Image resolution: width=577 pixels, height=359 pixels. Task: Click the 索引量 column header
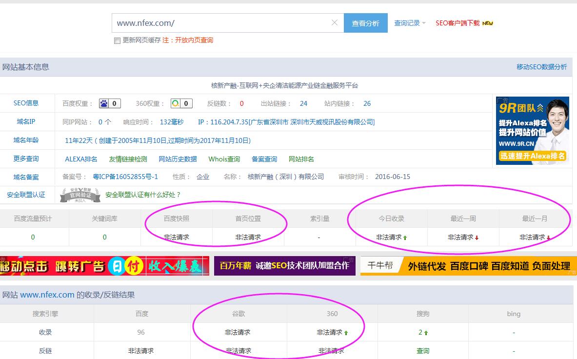point(320,219)
